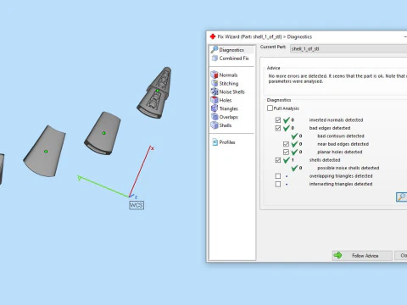Click the magnifier update diagnostics button
Screen dimensions: 407x305
click(x=401, y=197)
